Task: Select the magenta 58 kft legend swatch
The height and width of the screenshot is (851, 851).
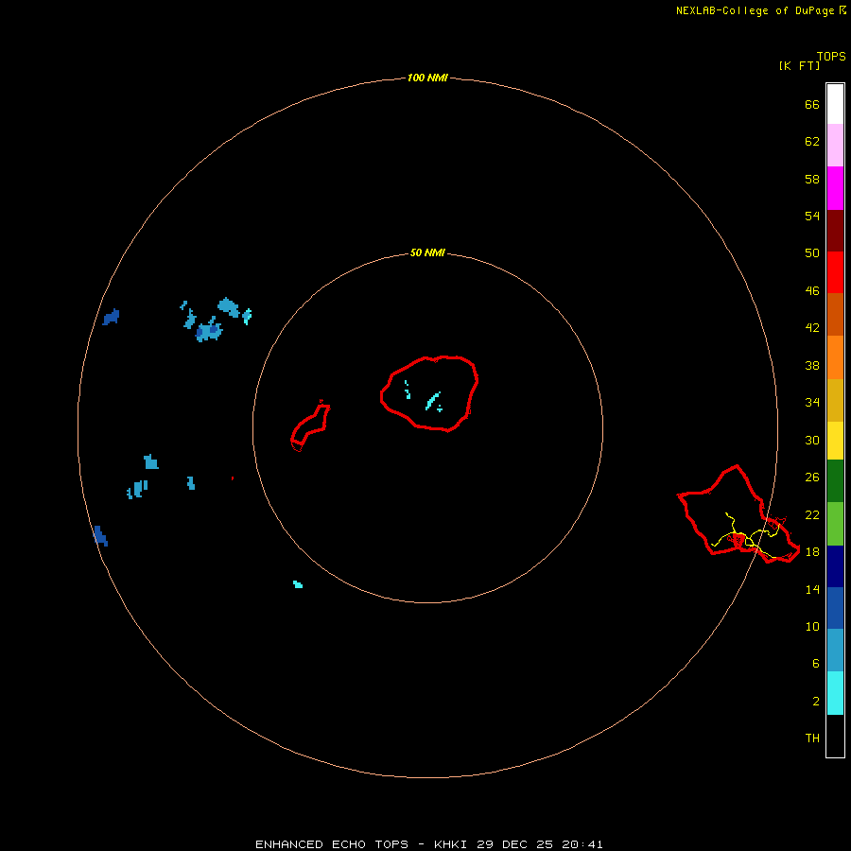Action: click(x=835, y=188)
